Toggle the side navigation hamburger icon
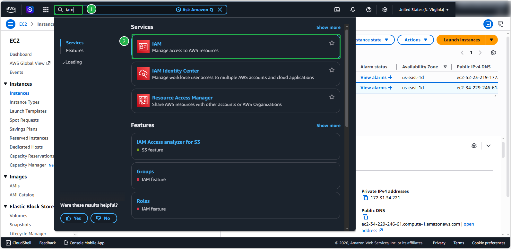Image resolution: width=511 pixels, height=249 pixels. pyautogui.click(x=11, y=24)
